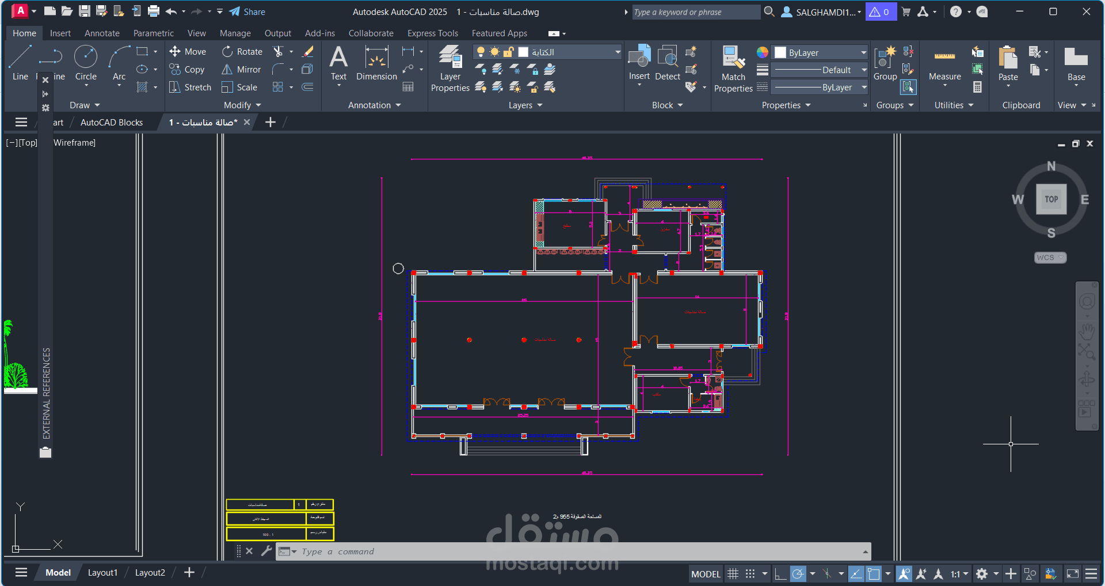1105x586 pixels.
Task: Click the Quick Calculator icon
Action: tap(978, 87)
